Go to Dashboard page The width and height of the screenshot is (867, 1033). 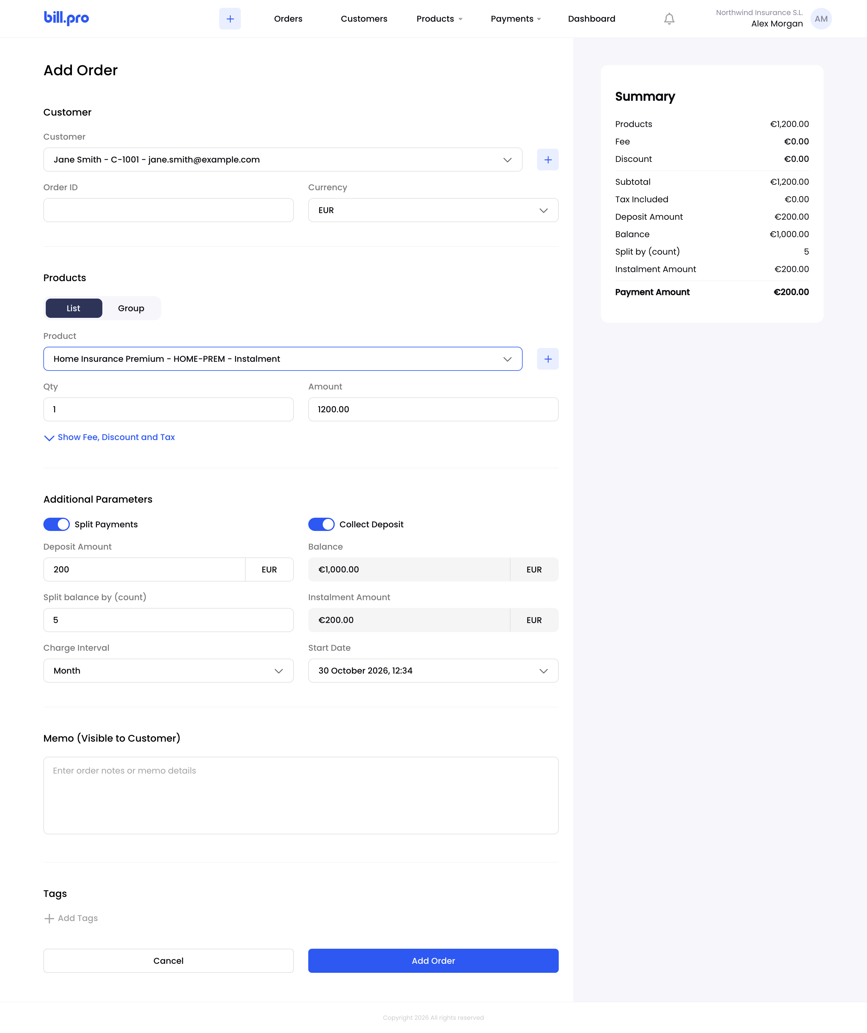592,19
